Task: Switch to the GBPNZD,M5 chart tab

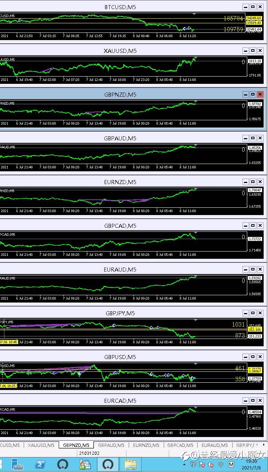Action: click(76, 445)
